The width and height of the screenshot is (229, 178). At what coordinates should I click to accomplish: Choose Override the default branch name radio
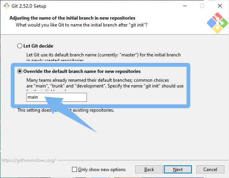coord(20,71)
